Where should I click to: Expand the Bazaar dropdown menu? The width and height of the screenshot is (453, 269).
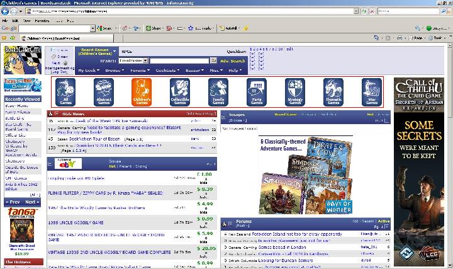[194, 71]
